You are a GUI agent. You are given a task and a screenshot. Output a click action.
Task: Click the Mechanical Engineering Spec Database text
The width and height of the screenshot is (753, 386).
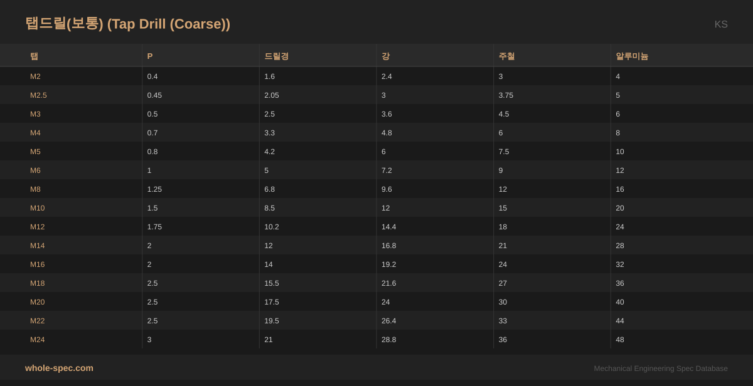point(660,368)
